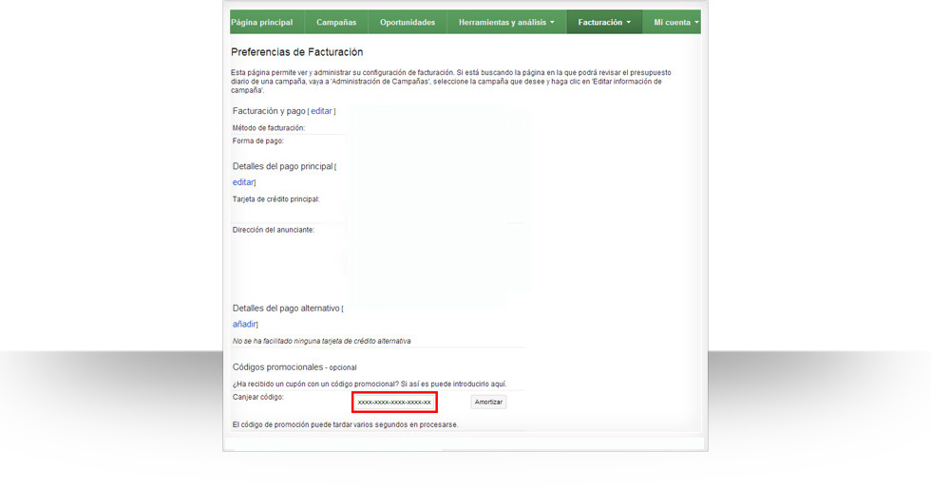Open the Página principal tab
The image size is (931, 487).
[262, 22]
